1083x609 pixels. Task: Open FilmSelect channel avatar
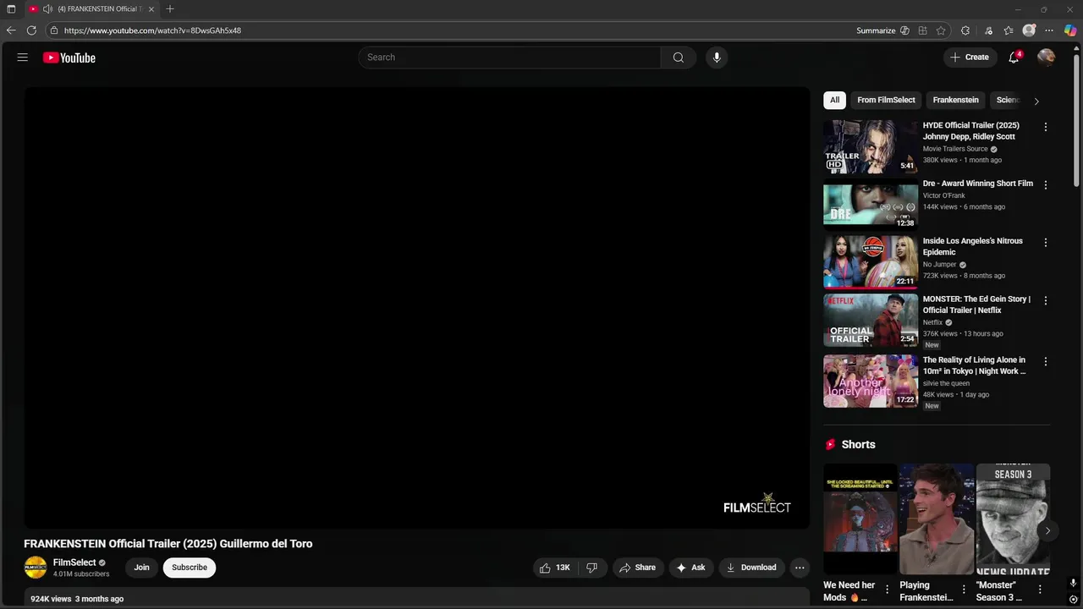[36, 568]
